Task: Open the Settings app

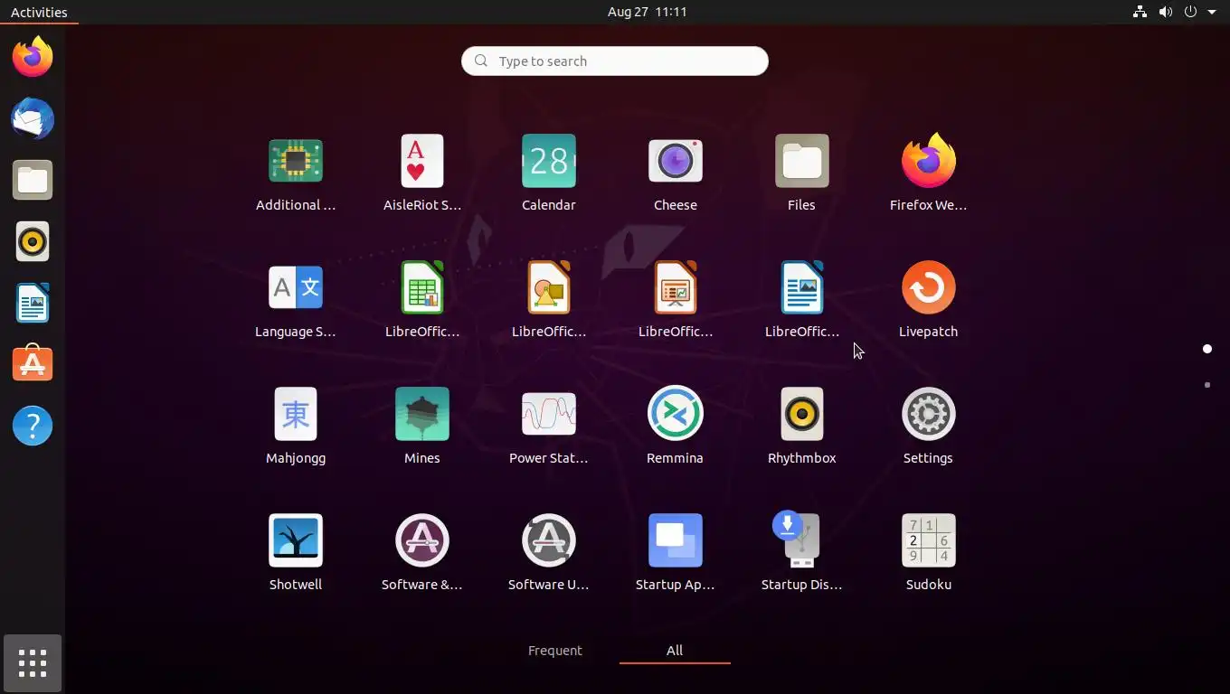Action: (929, 415)
